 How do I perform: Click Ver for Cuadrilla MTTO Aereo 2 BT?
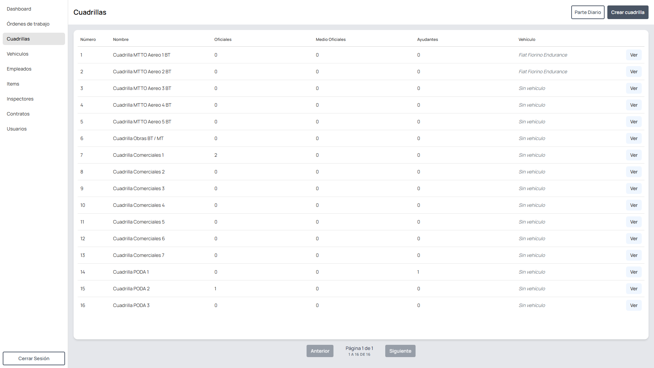click(634, 72)
